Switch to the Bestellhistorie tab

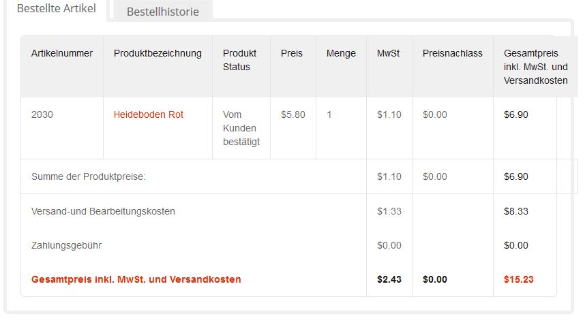(x=163, y=12)
